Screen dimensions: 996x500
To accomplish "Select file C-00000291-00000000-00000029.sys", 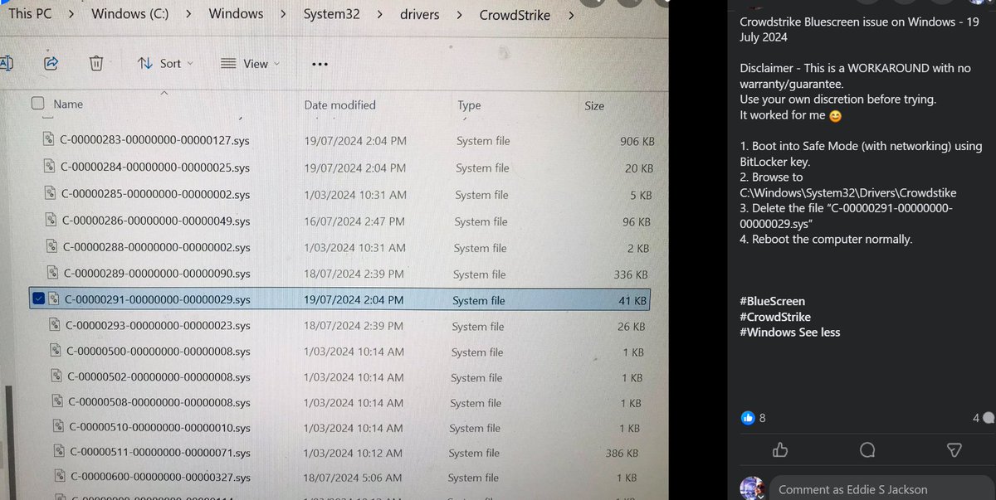I will click(x=158, y=299).
